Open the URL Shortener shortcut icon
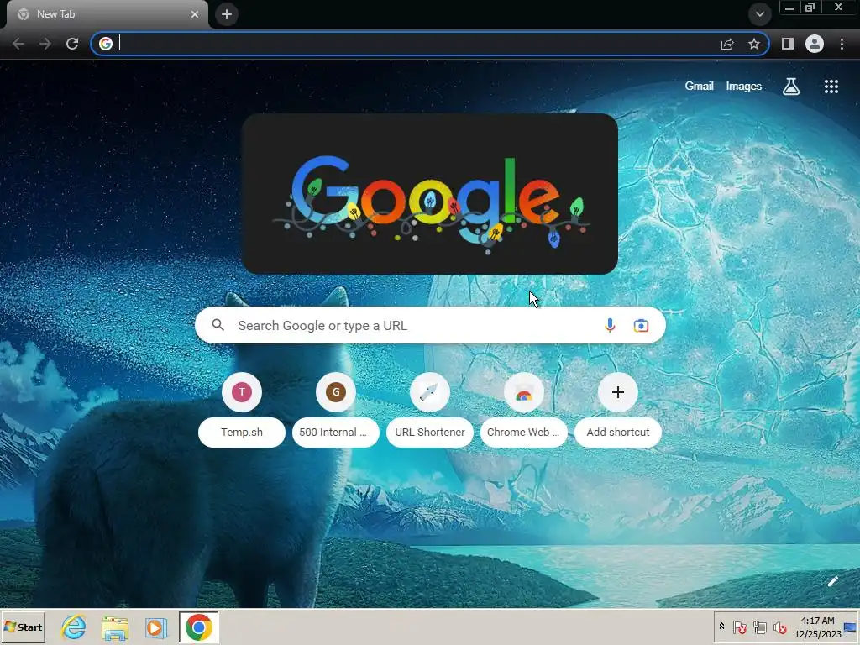This screenshot has height=645, width=860. 430,391
